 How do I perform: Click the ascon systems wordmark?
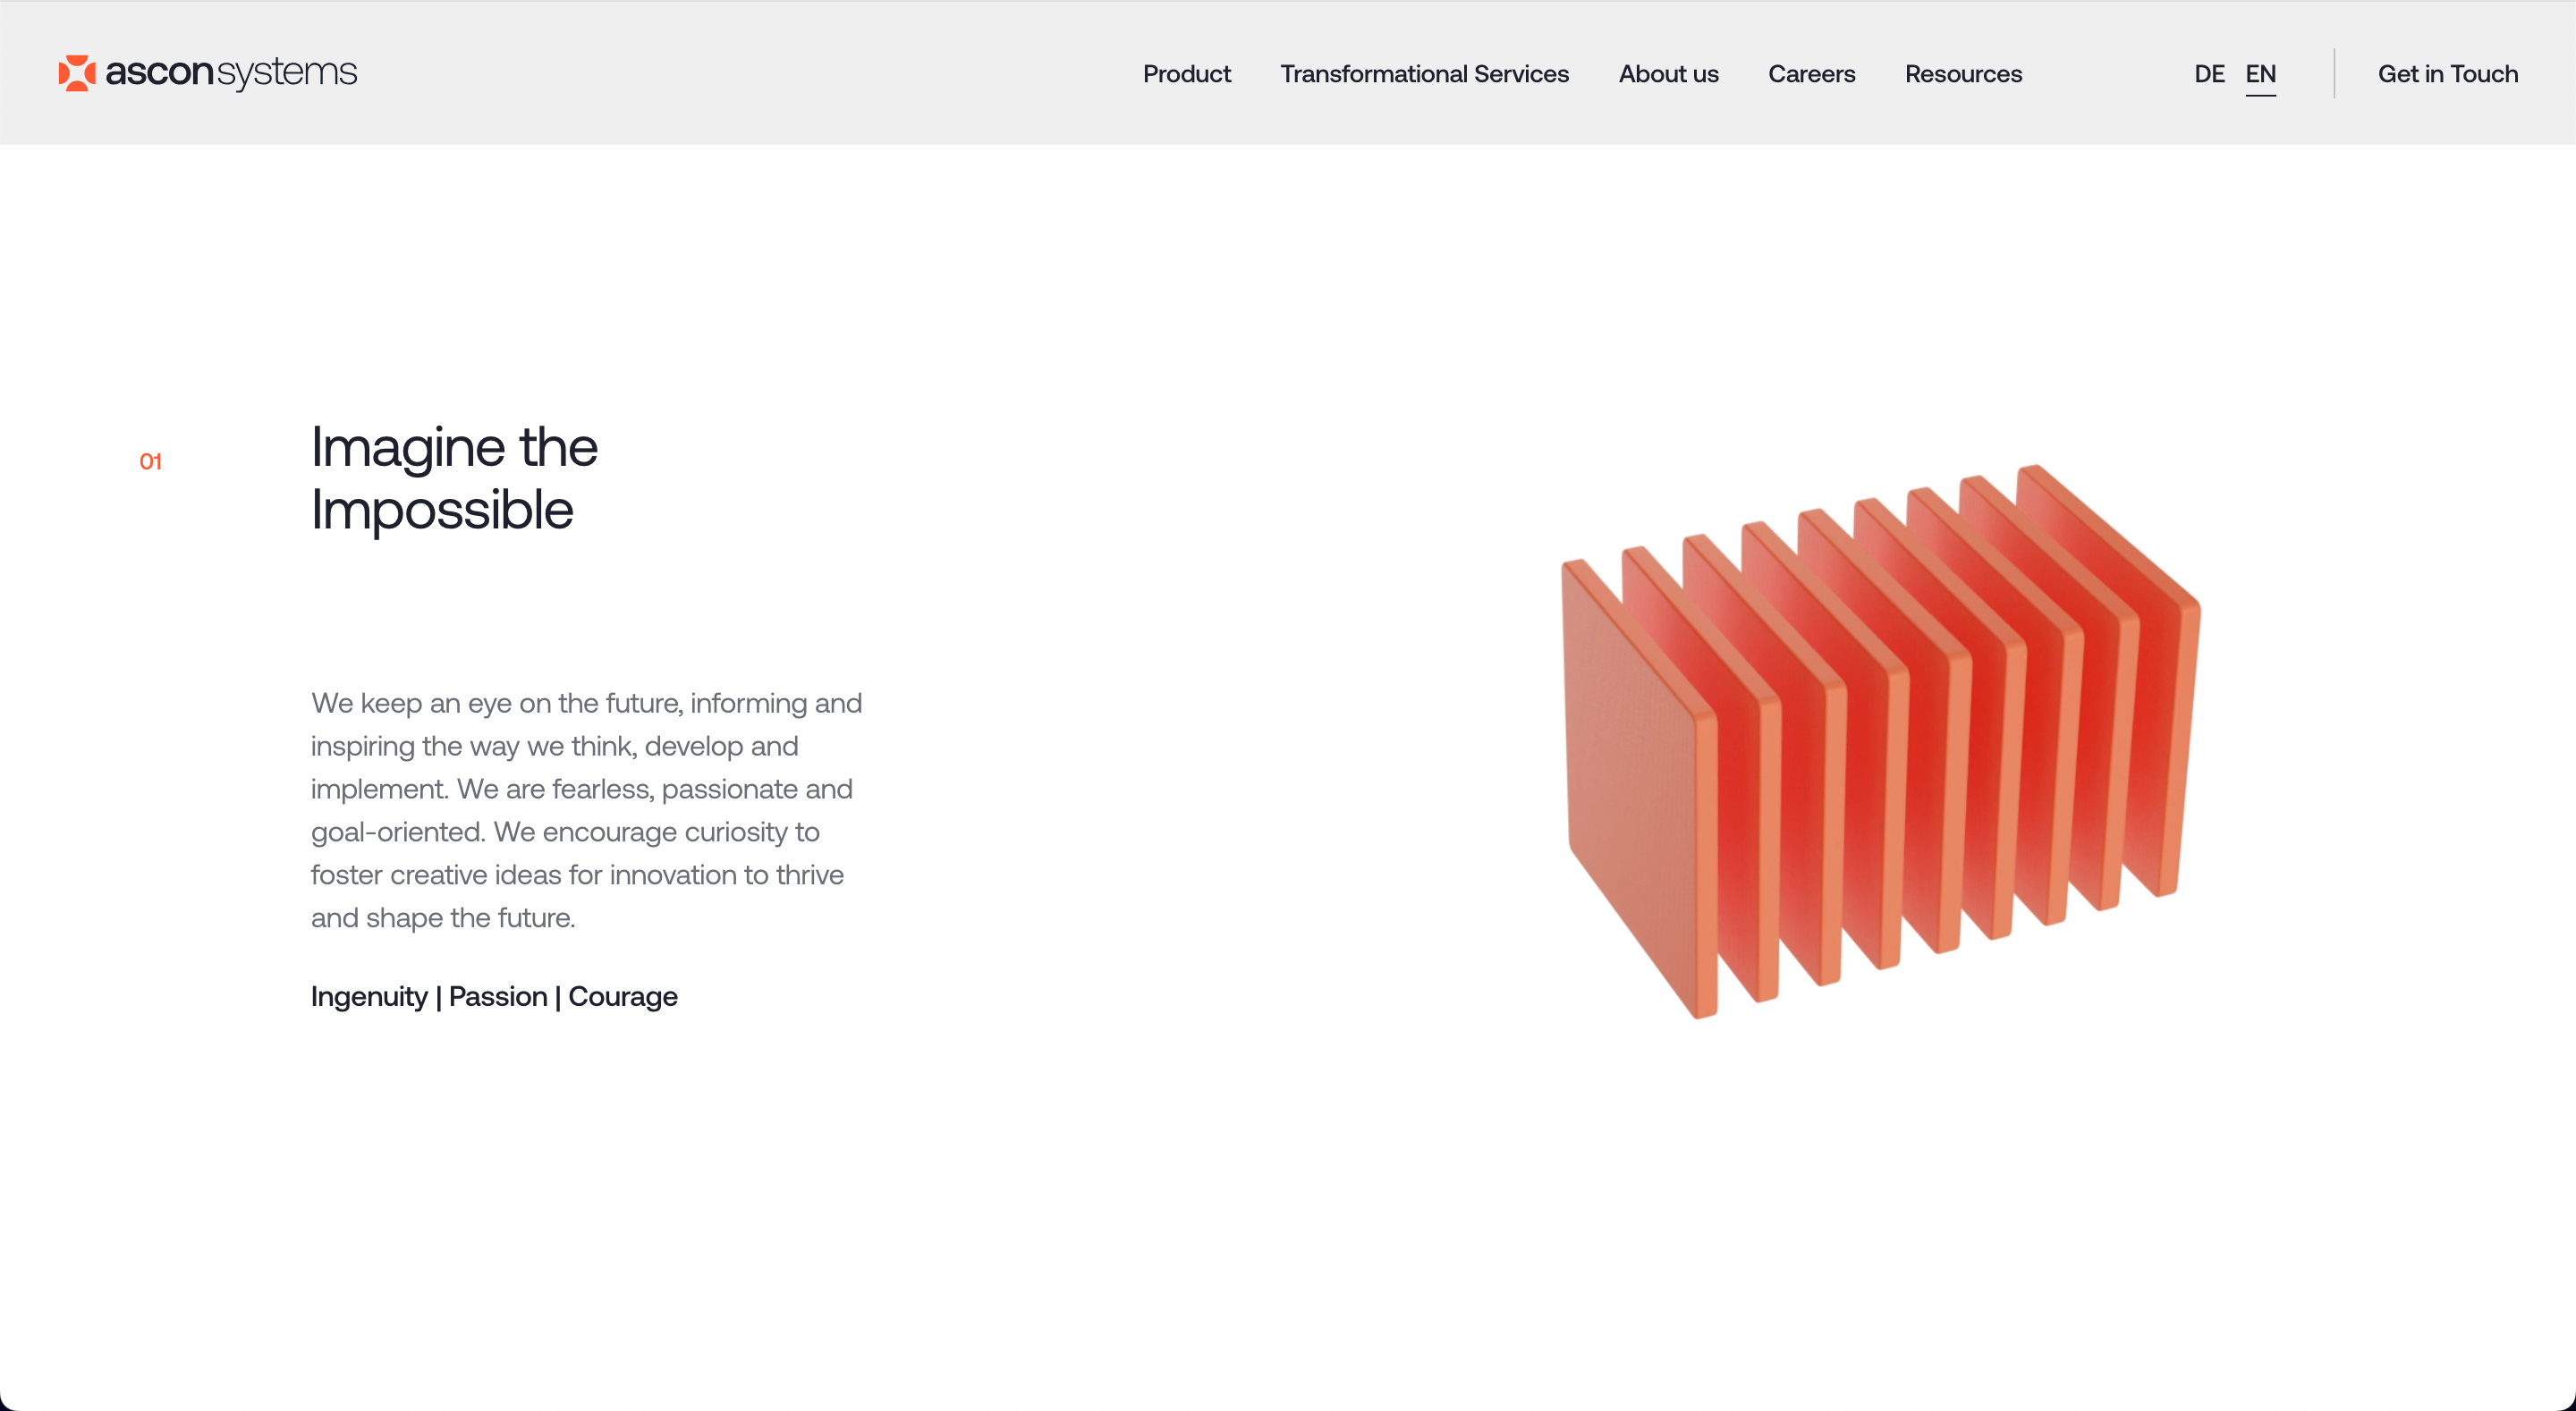[x=231, y=73]
